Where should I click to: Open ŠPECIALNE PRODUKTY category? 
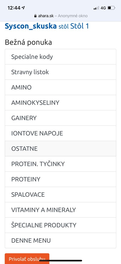pos(60,225)
